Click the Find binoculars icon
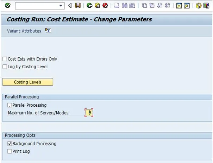Viewport: 213px width, 163px height. (x=125, y=6)
